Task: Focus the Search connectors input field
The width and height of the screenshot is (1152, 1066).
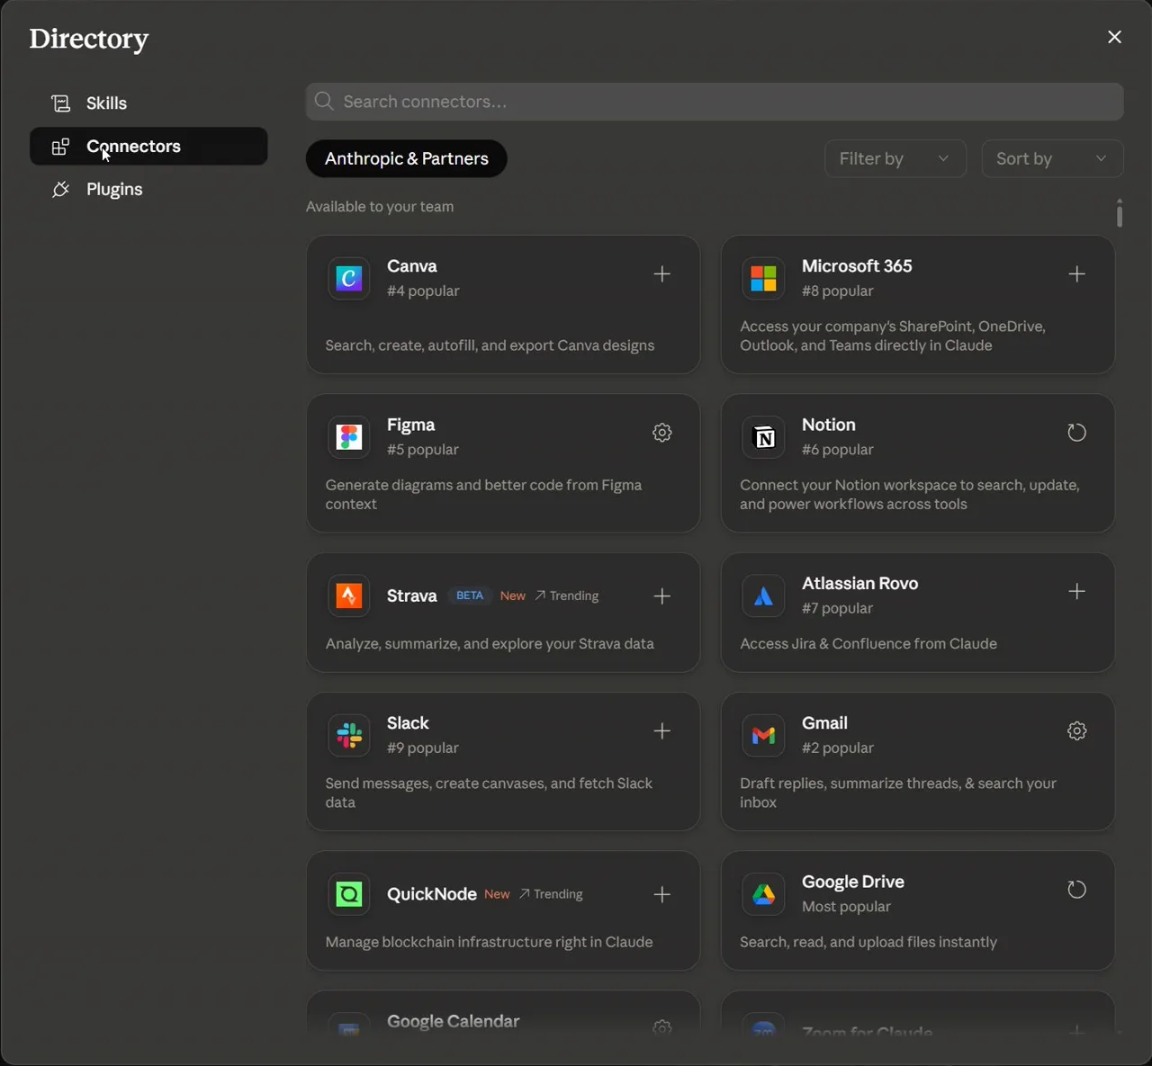Action: pos(715,102)
